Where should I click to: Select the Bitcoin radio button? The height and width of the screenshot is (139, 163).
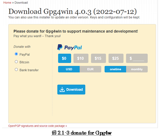[16, 62]
